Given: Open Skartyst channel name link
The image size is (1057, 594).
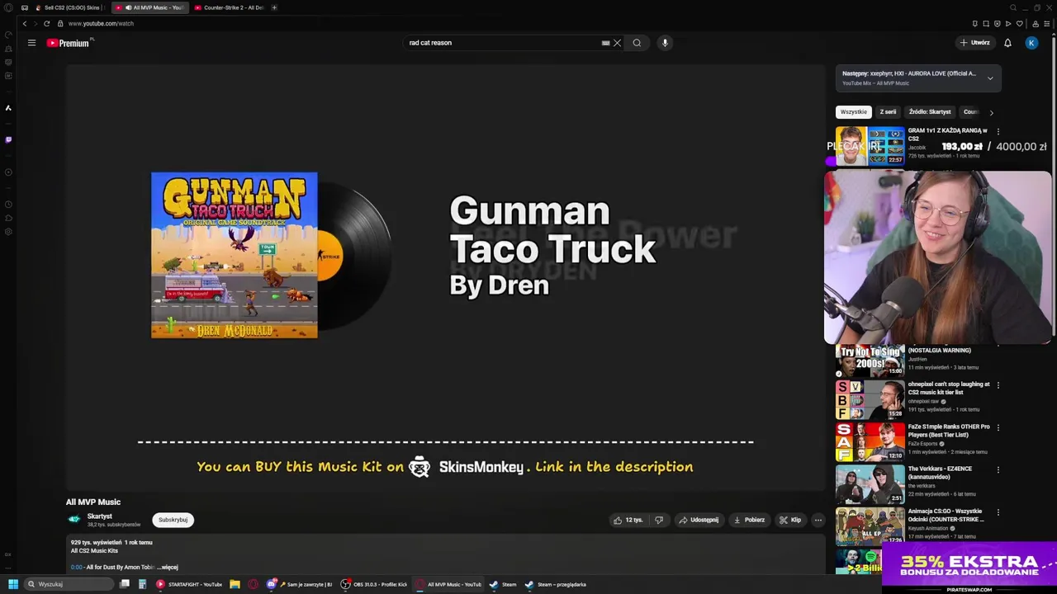Looking at the screenshot, I should point(100,516).
